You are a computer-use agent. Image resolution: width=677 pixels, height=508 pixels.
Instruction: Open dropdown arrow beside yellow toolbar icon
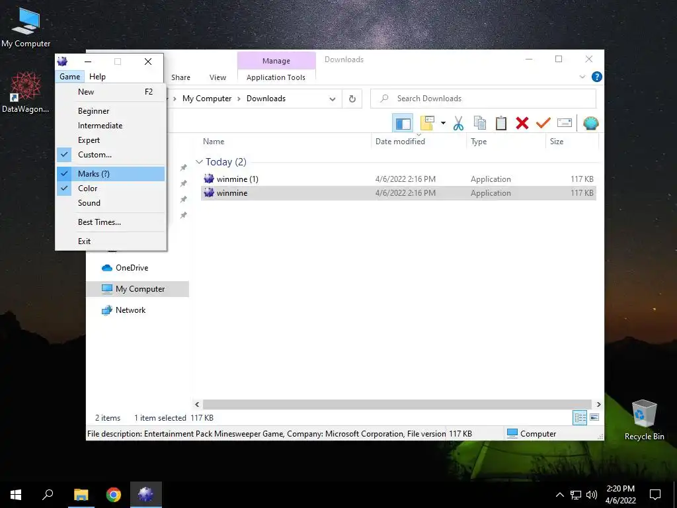pos(443,124)
